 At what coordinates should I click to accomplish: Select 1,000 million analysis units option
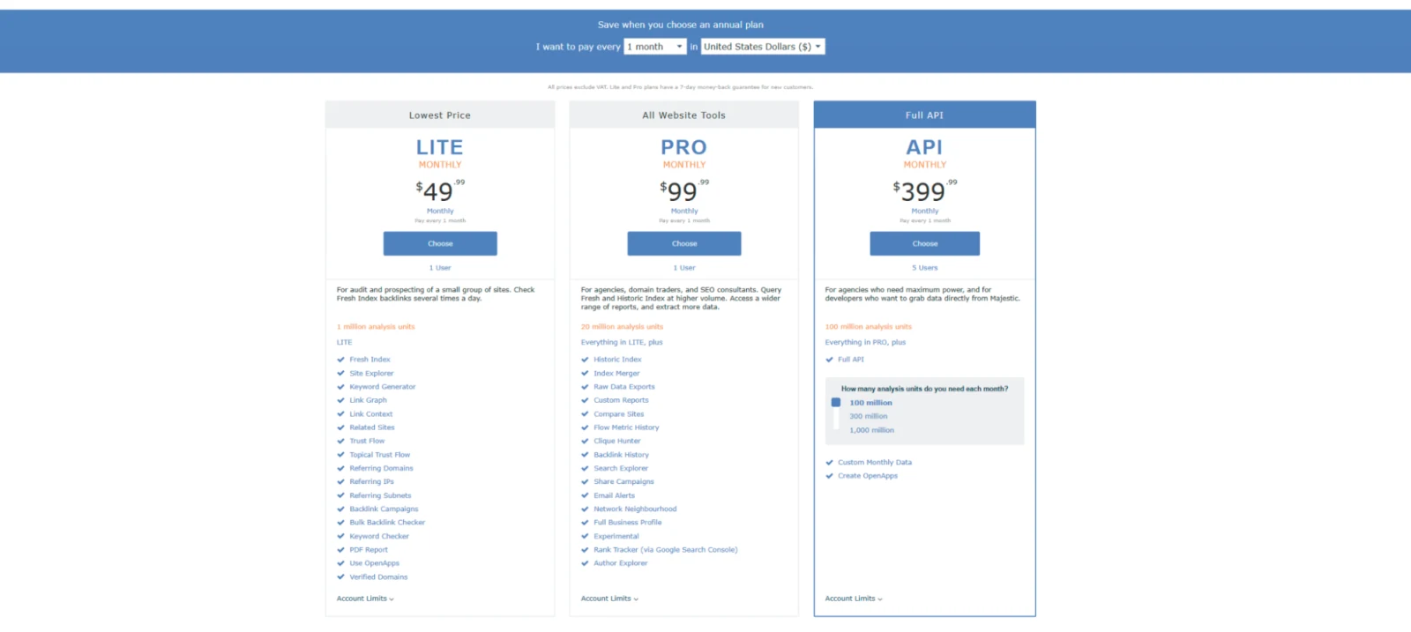871,430
